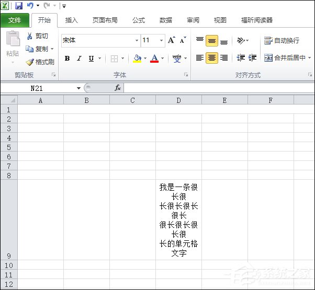Open the 公式 (Formulas) tab
Screen dimensions: 315x290
138,20
